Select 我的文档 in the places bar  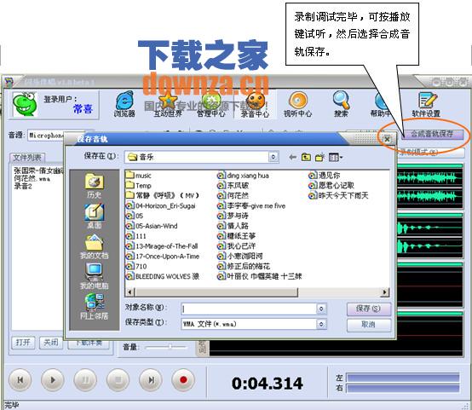94,246
